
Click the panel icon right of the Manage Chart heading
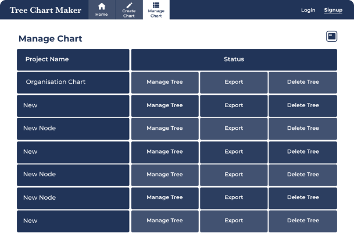click(332, 37)
